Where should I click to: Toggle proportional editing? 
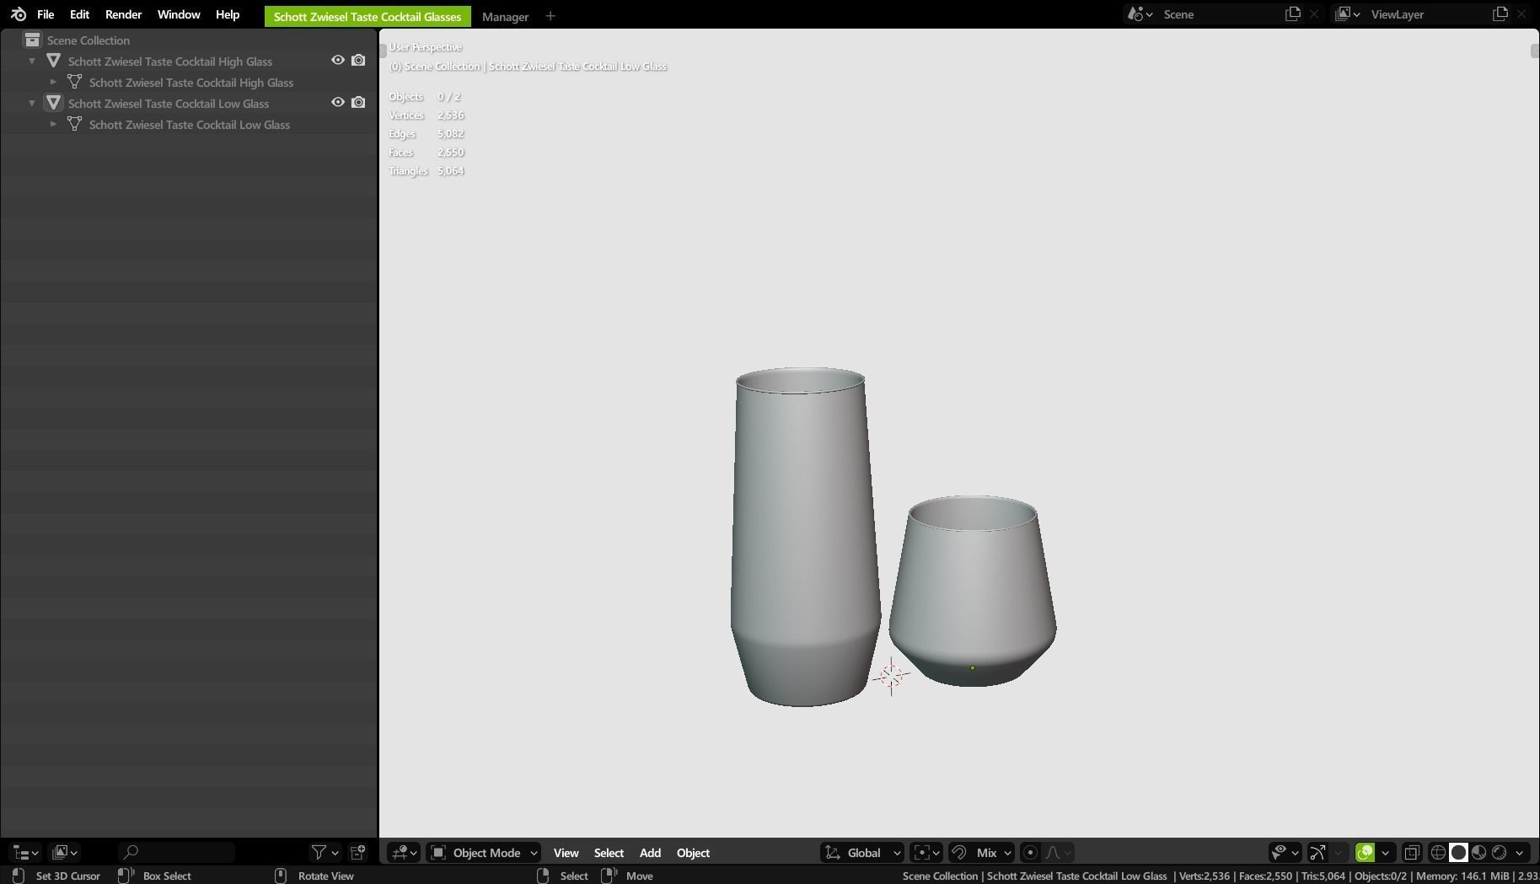[x=1030, y=853]
